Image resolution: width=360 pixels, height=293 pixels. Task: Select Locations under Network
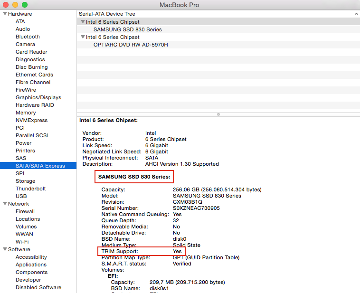click(x=28, y=219)
